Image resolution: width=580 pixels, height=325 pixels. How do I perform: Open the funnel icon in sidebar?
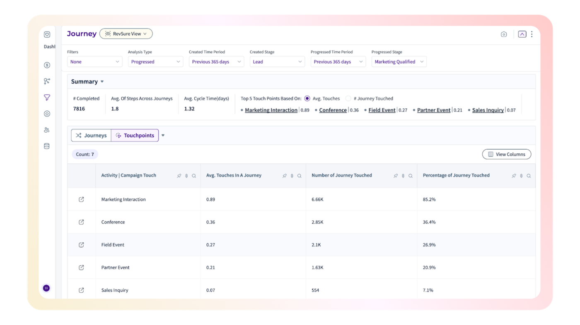pyautogui.click(x=47, y=97)
